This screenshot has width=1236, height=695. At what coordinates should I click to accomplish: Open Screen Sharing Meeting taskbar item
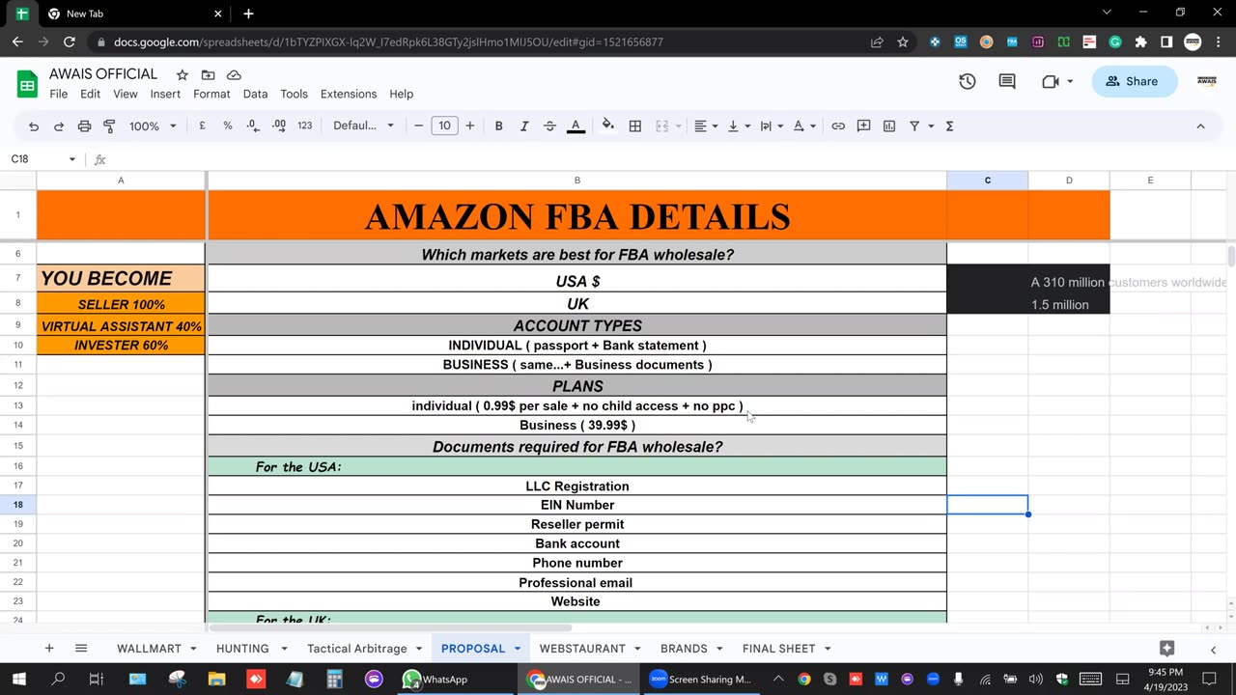point(703,680)
